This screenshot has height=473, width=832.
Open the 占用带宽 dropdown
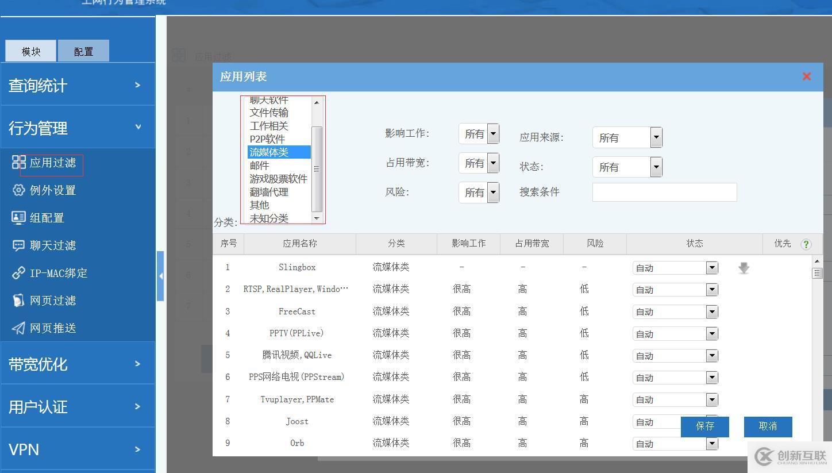pyautogui.click(x=493, y=163)
